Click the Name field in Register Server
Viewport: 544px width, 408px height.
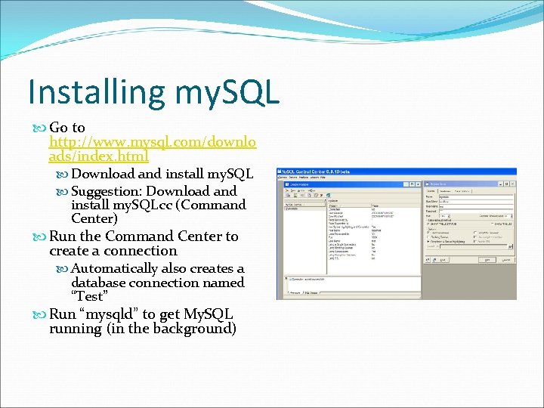pos(476,197)
